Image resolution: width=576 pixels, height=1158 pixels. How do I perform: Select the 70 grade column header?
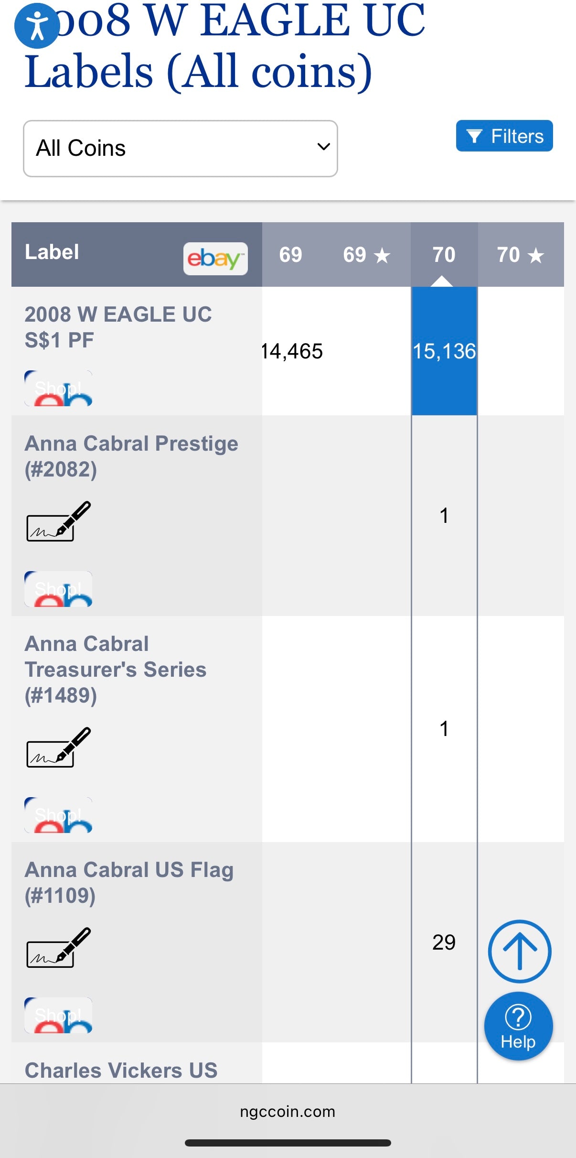(444, 255)
